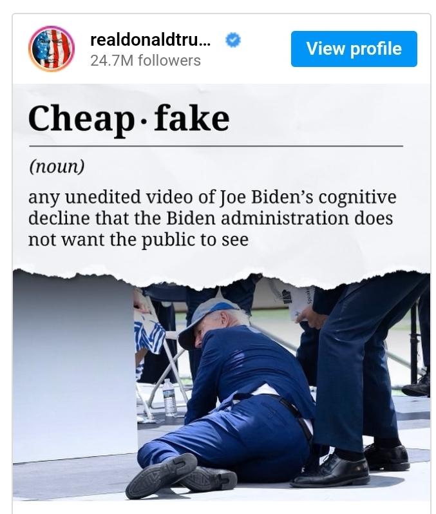
Task: Select the (noun) label in the image
Action: click(x=57, y=167)
